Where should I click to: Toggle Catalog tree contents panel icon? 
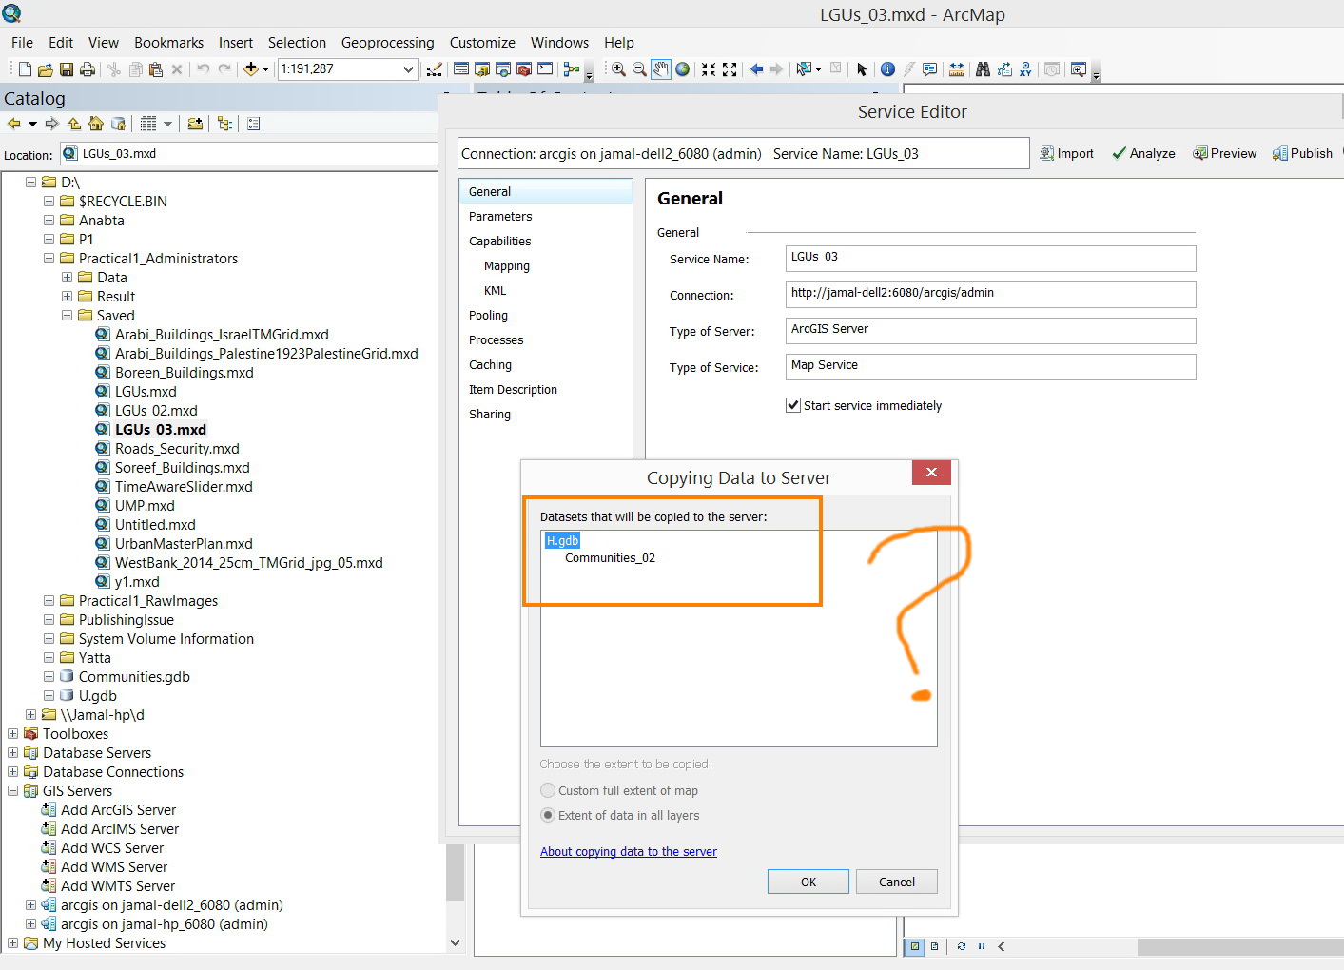[x=224, y=124]
